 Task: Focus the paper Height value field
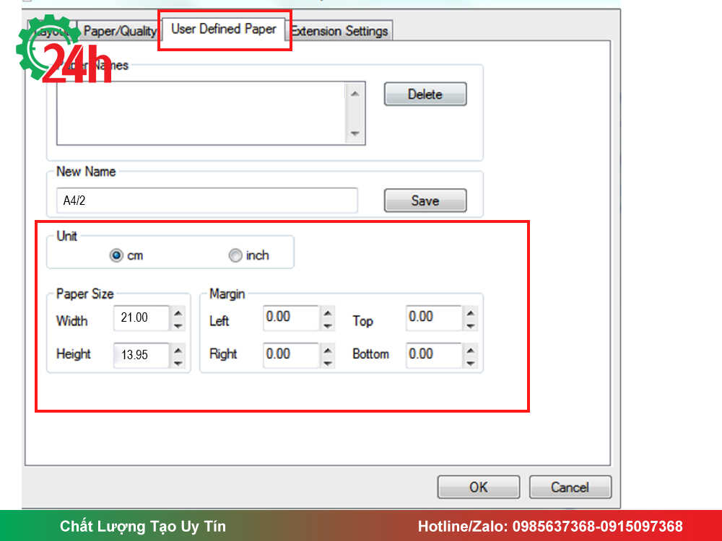coord(142,355)
